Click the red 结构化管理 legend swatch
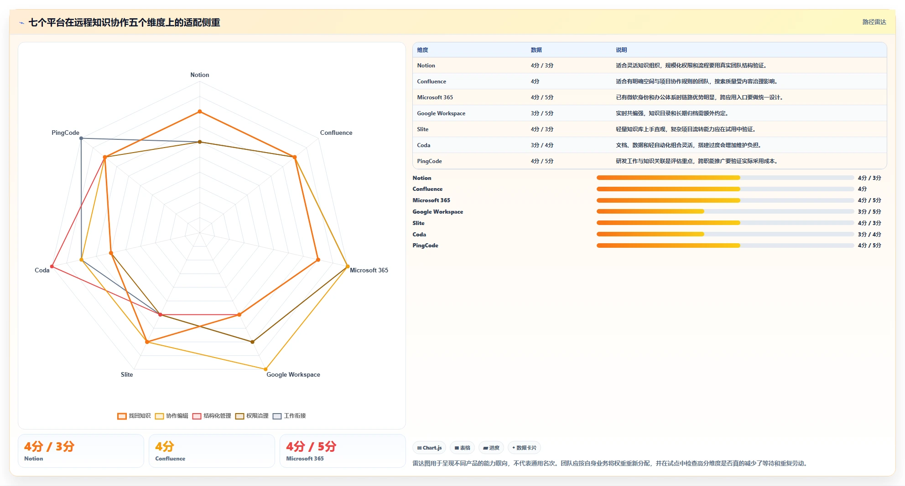This screenshot has width=905, height=486. coord(197,416)
